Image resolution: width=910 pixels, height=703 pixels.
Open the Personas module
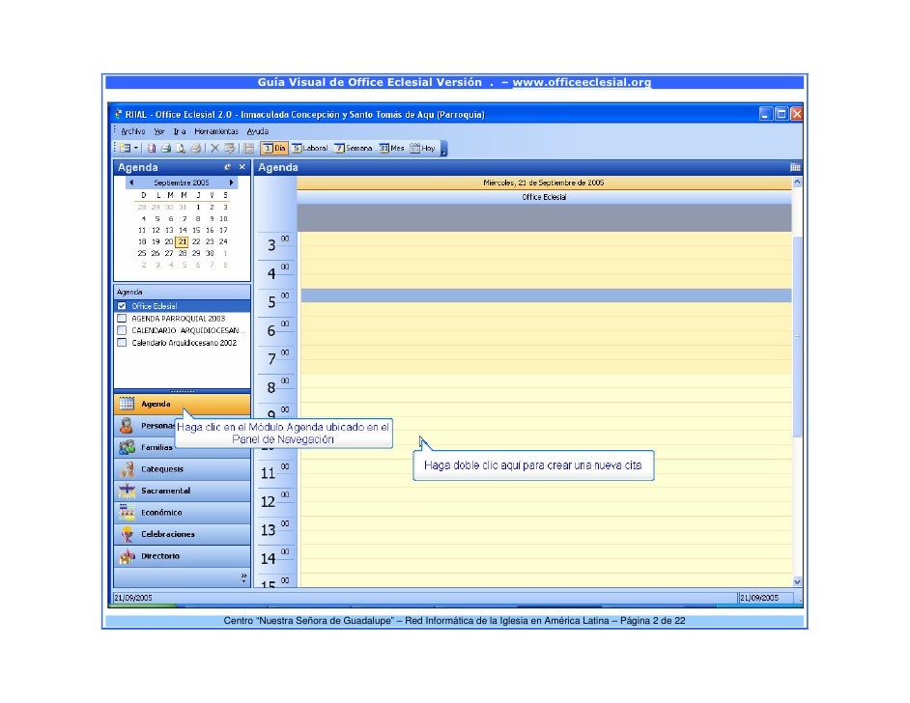point(145,426)
